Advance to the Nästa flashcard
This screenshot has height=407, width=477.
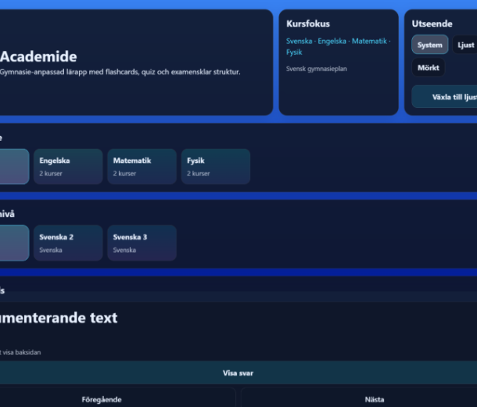(374, 399)
